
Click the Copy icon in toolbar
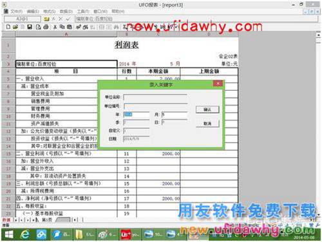(62, 27)
